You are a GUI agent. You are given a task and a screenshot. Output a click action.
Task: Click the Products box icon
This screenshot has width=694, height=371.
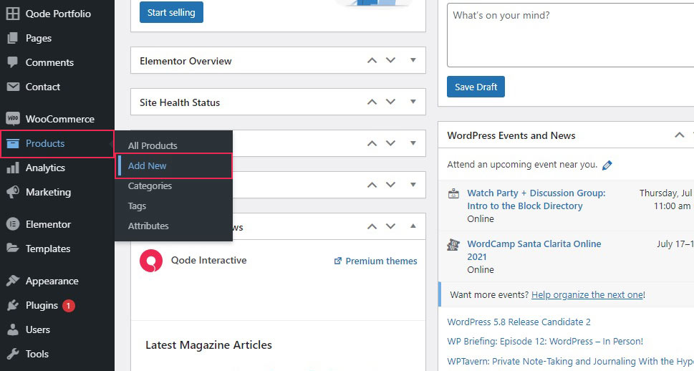click(13, 143)
